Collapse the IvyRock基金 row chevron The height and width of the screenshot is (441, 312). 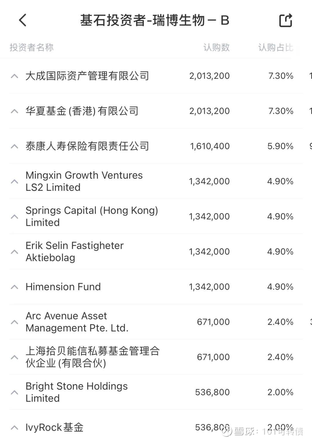tap(14, 427)
